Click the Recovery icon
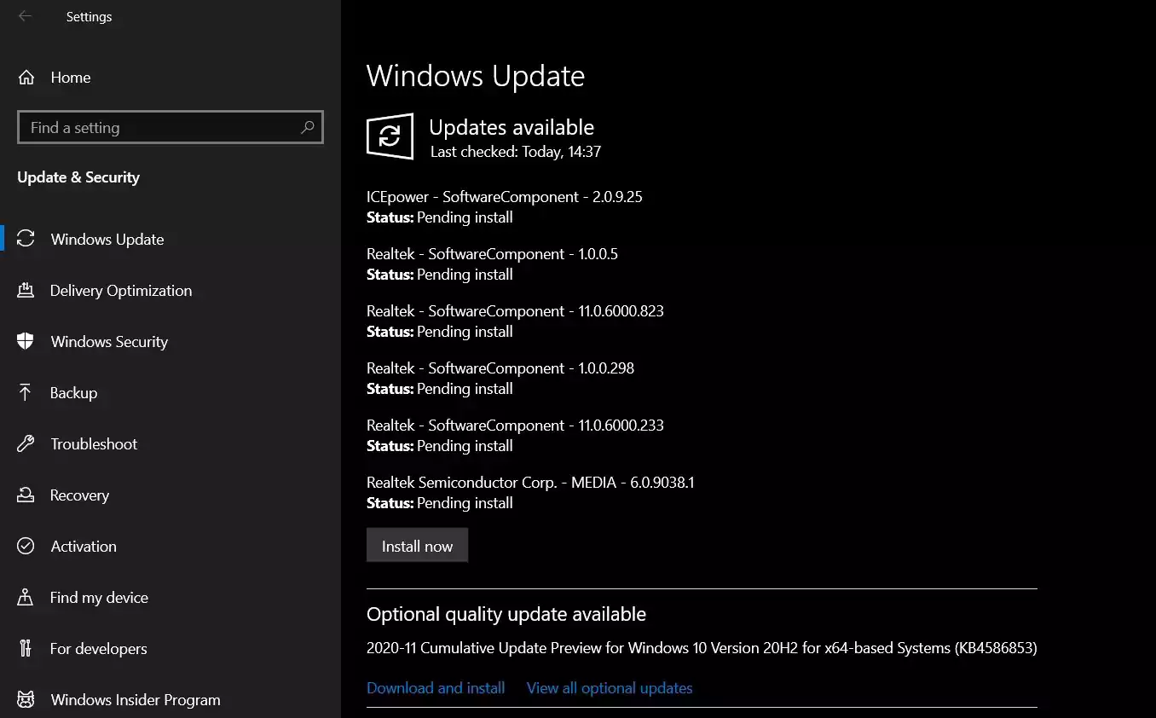 point(26,495)
